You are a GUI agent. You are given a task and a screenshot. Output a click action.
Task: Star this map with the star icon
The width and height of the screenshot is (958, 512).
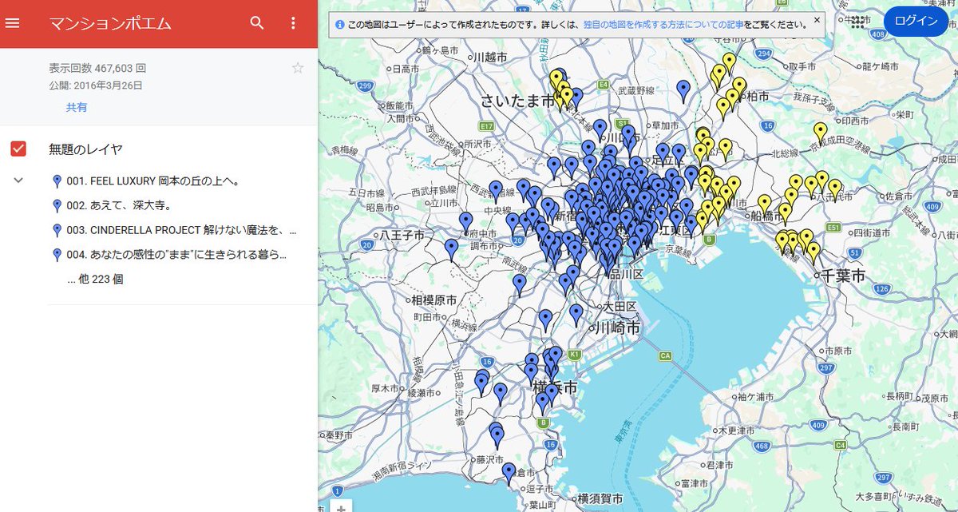click(x=298, y=68)
